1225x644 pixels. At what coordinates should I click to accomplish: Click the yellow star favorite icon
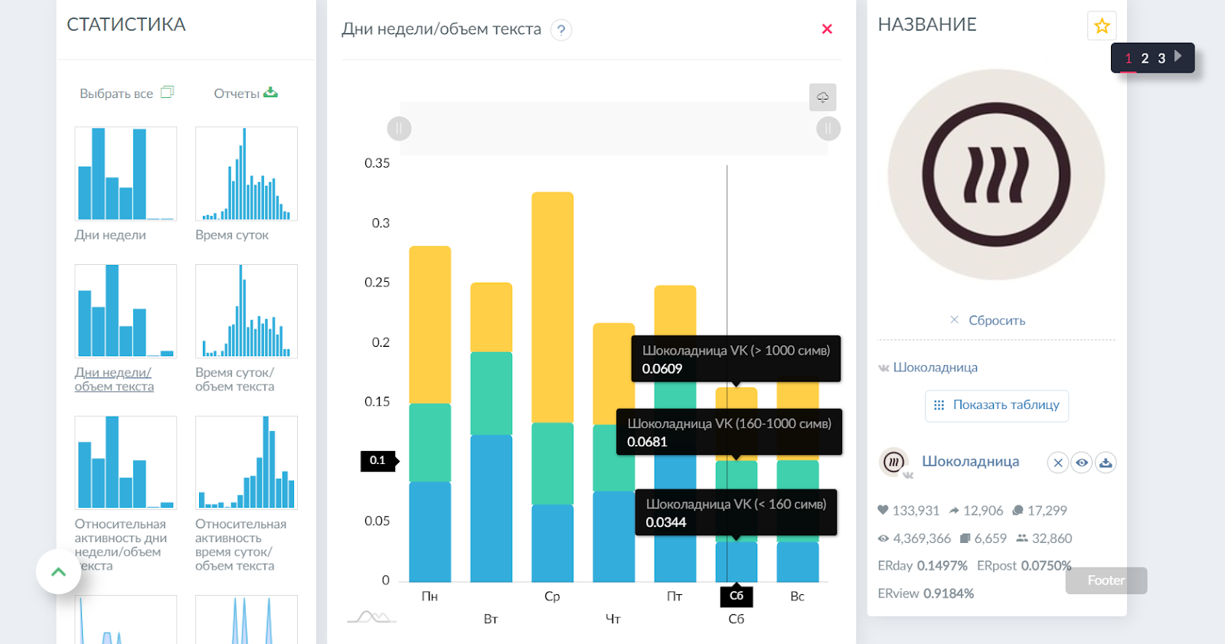(1102, 26)
